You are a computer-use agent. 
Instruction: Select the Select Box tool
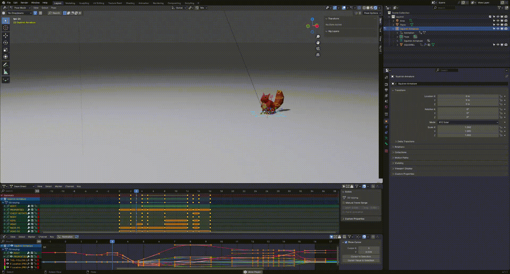pos(6,21)
